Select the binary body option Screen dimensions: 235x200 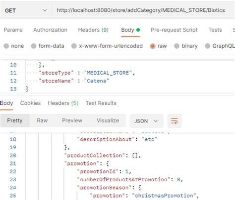coord(186,46)
